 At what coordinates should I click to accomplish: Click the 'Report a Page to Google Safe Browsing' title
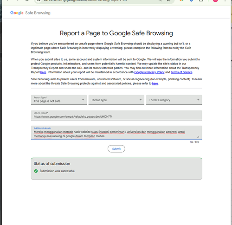point(116,33)
